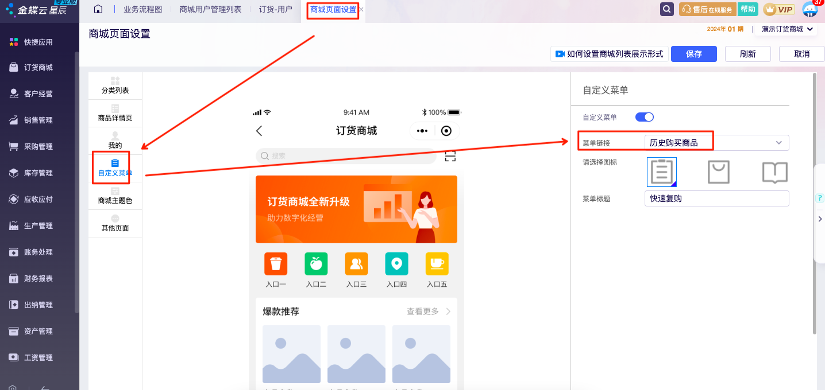
Task: Click the 保存 button
Action: click(x=694, y=54)
